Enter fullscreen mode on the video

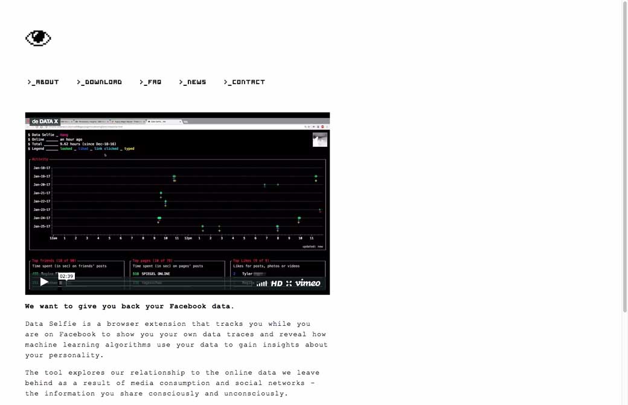pyautogui.click(x=289, y=283)
